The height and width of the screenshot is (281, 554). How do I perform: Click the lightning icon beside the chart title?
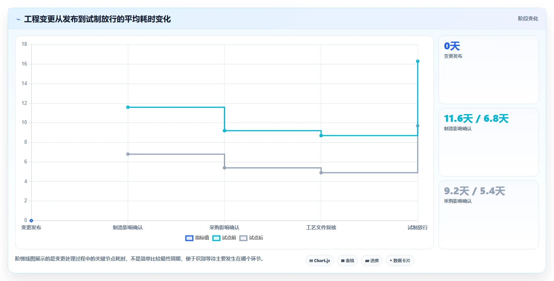18,19
